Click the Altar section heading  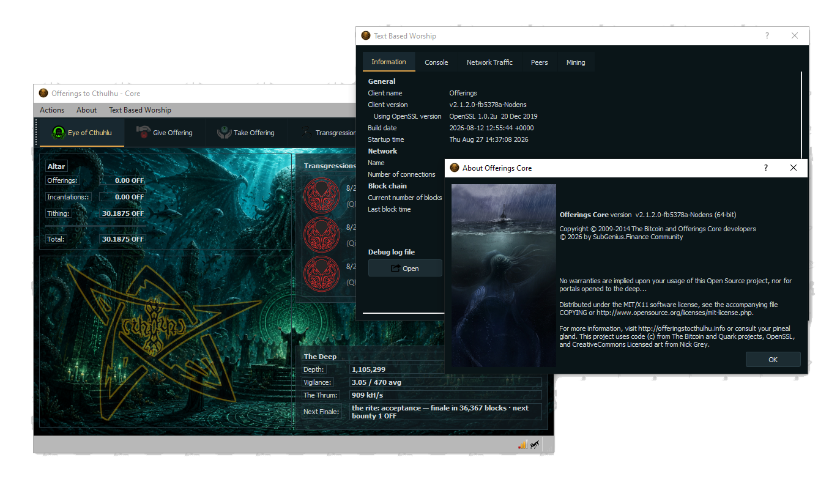56,166
